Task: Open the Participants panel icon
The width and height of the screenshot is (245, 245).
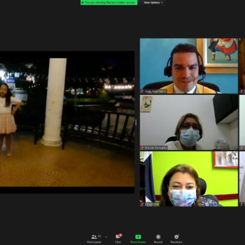Action: 94,237
